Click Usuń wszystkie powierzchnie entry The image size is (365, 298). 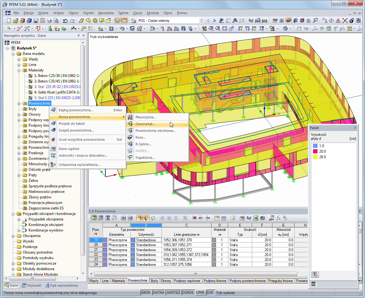(88, 139)
